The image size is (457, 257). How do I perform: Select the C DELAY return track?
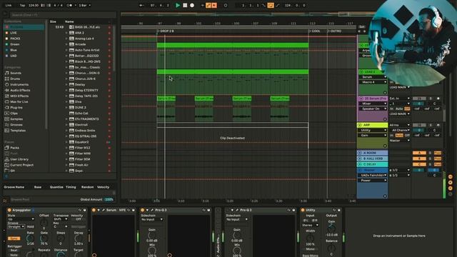coord(373,164)
